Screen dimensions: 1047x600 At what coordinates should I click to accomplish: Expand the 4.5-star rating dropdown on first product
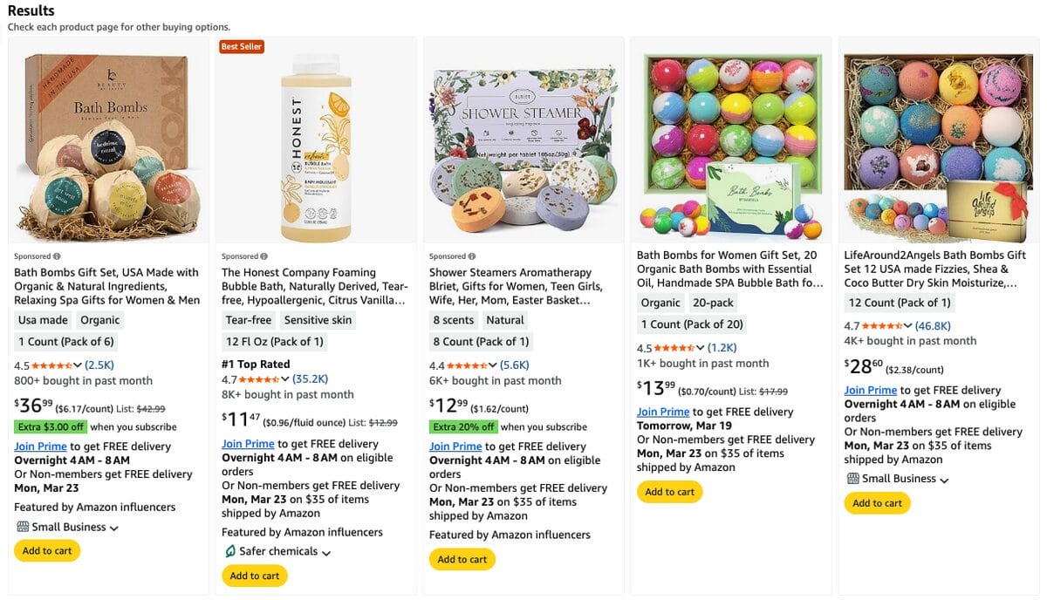(x=79, y=365)
